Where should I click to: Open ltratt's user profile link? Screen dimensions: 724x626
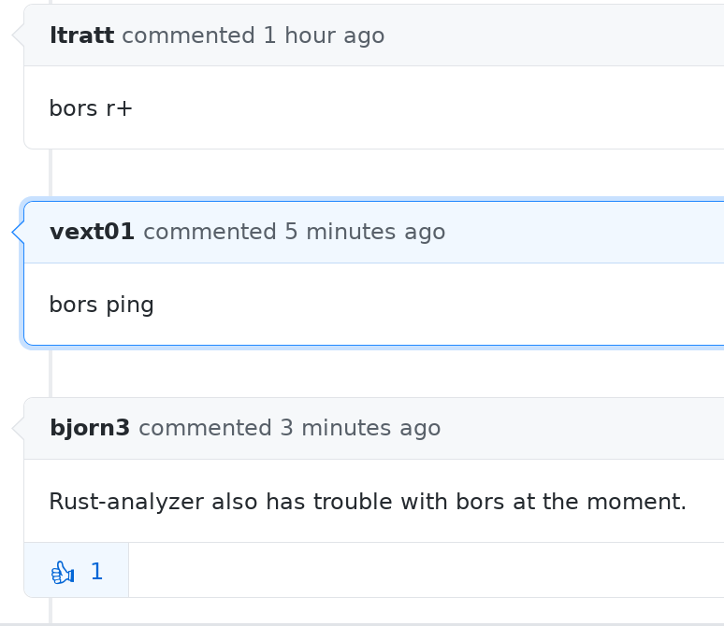pyautogui.click(x=81, y=36)
